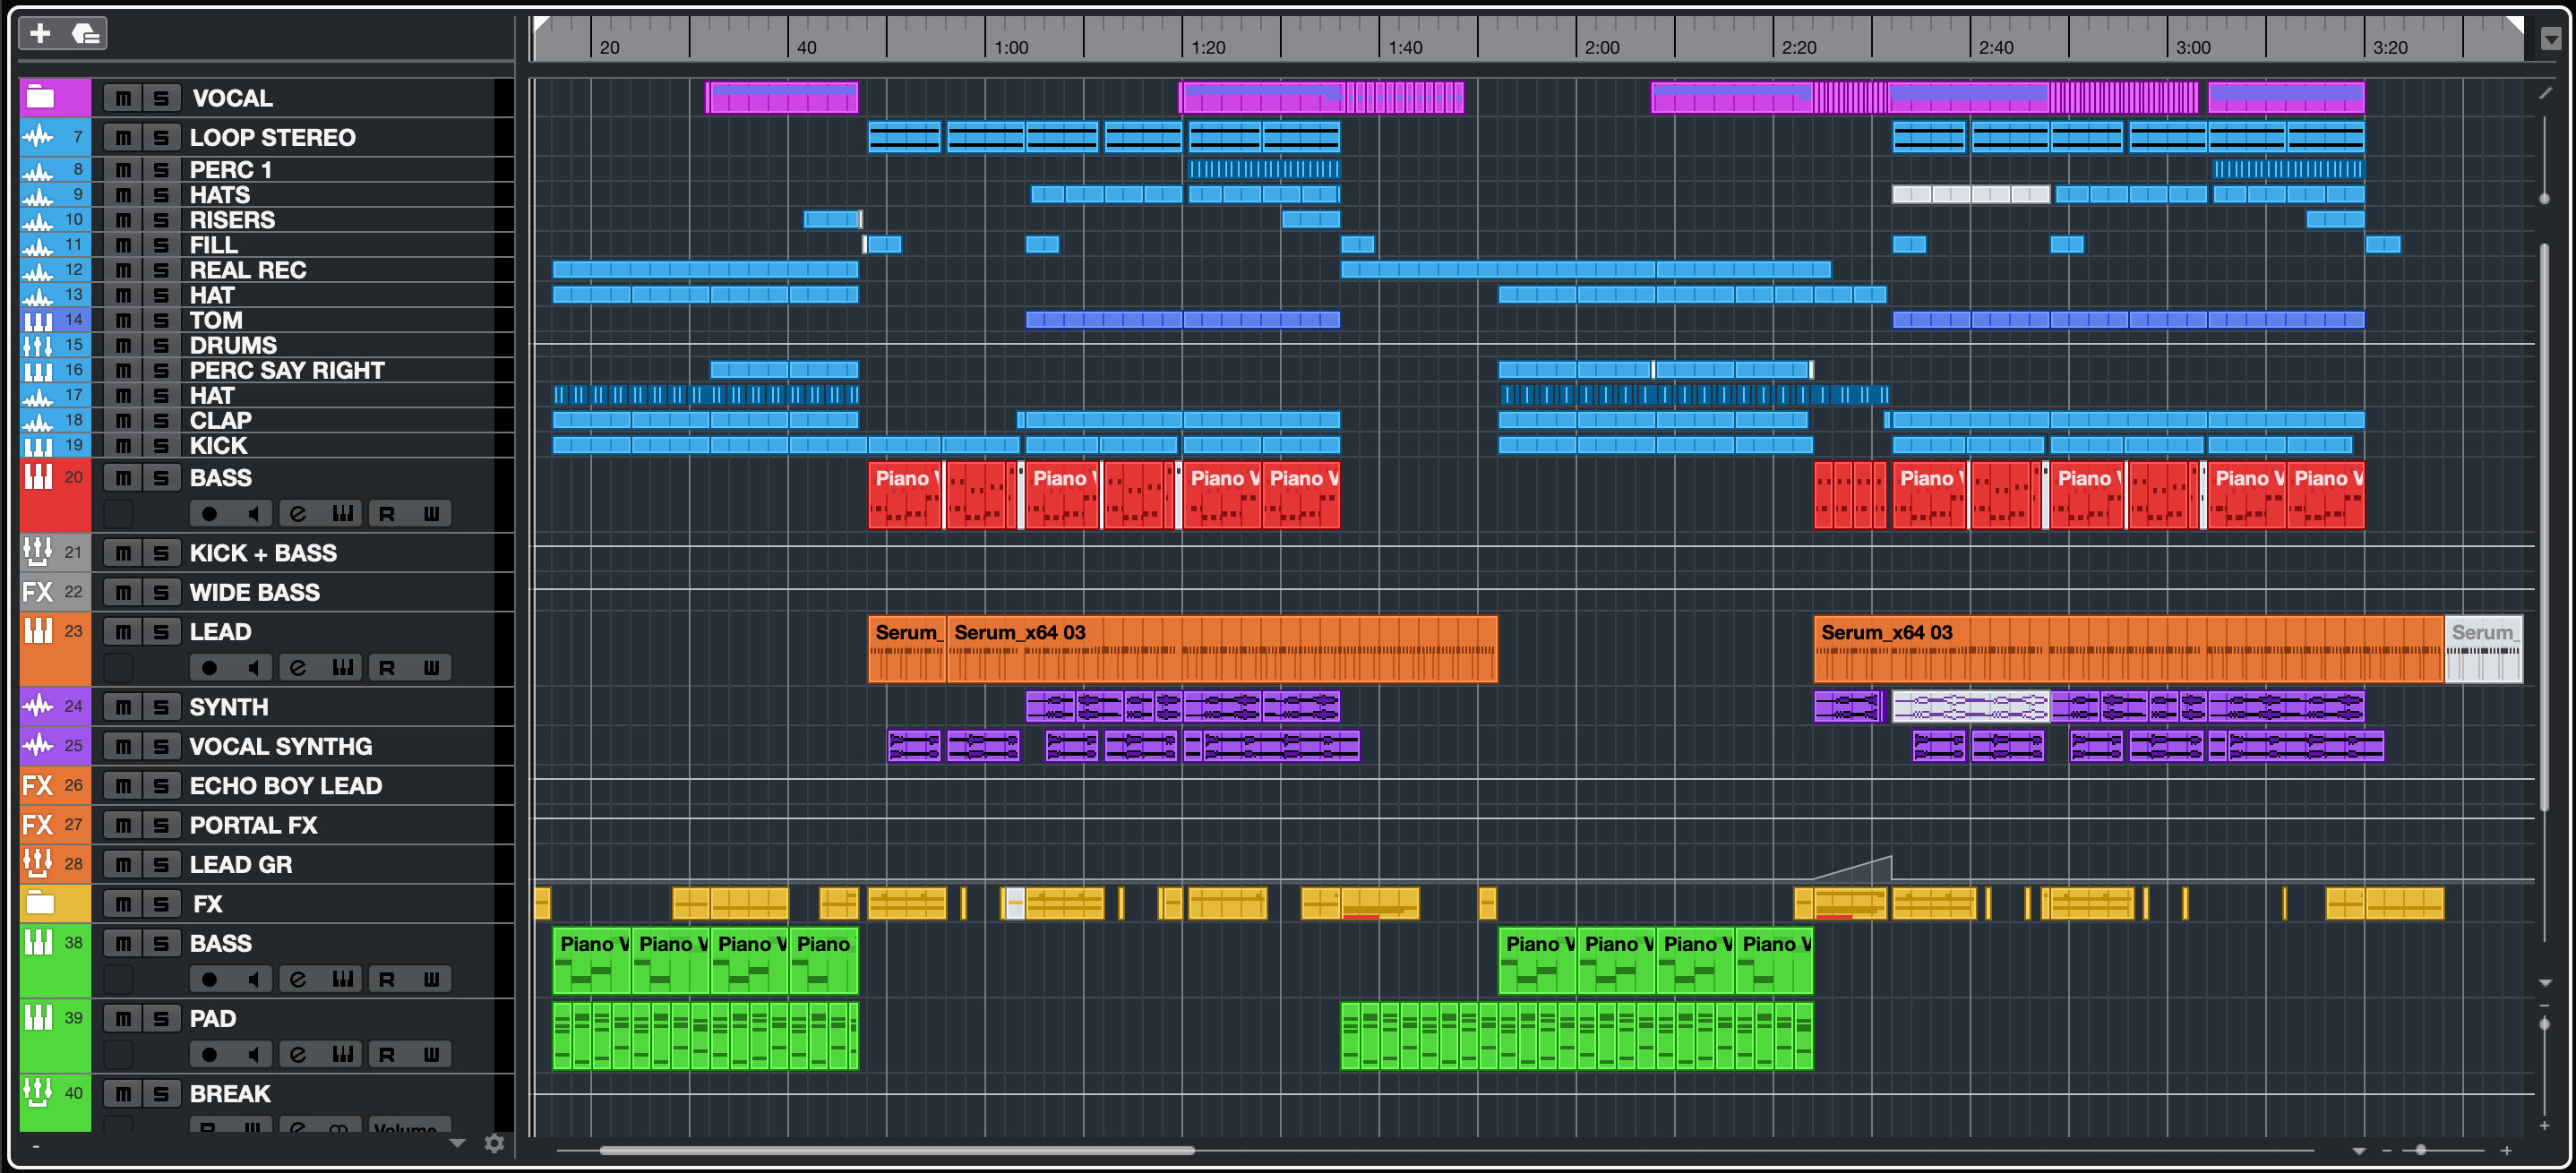Viewport: 2576px width, 1173px height.
Task: Open the Use Track Preset button
Action: 86,33
